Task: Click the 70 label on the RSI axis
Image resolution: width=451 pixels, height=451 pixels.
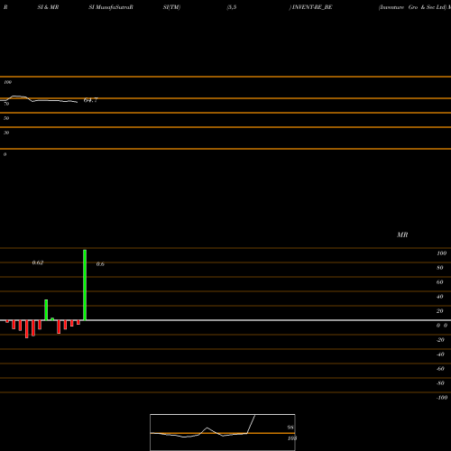Action: pyautogui.click(x=6, y=104)
